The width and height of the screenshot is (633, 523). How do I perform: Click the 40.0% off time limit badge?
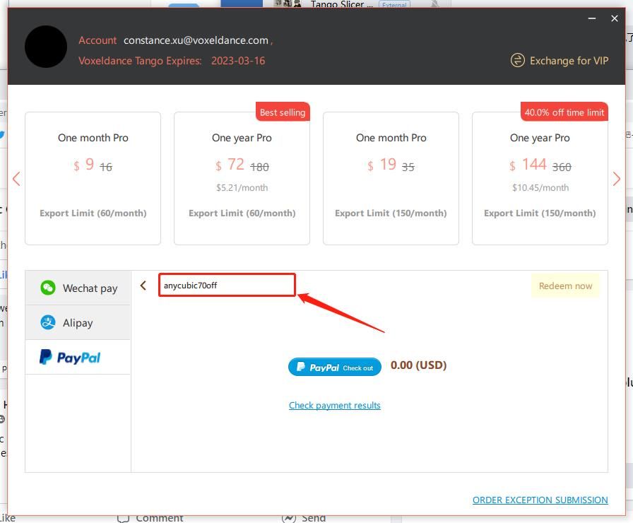(x=564, y=112)
